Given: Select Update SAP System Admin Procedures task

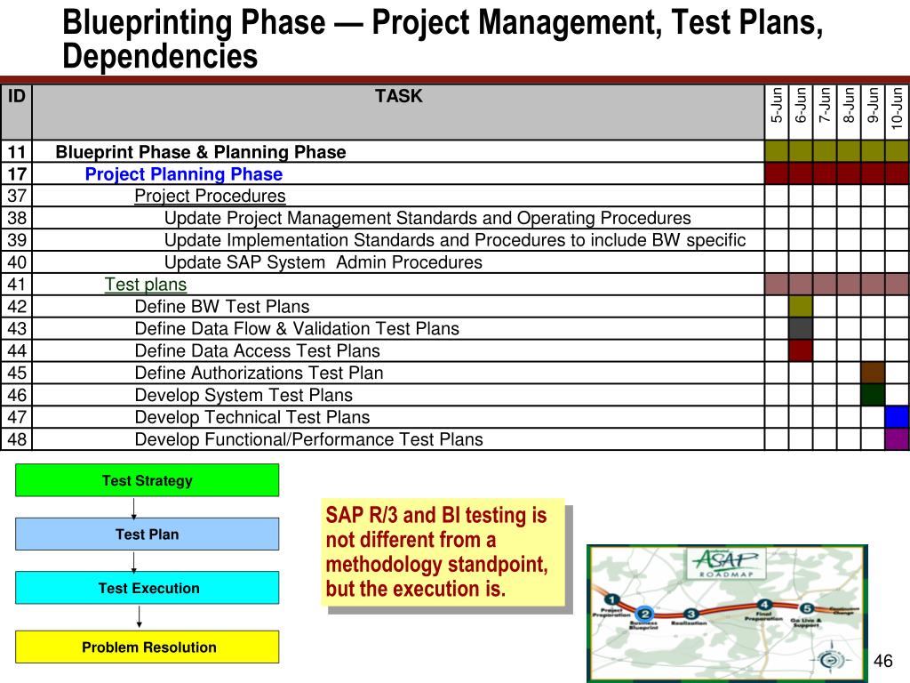Looking at the screenshot, I should pos(323,262).
